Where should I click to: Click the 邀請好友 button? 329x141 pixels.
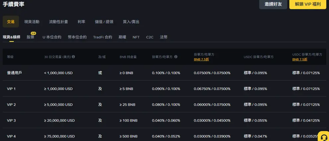(x=273, y=4)
